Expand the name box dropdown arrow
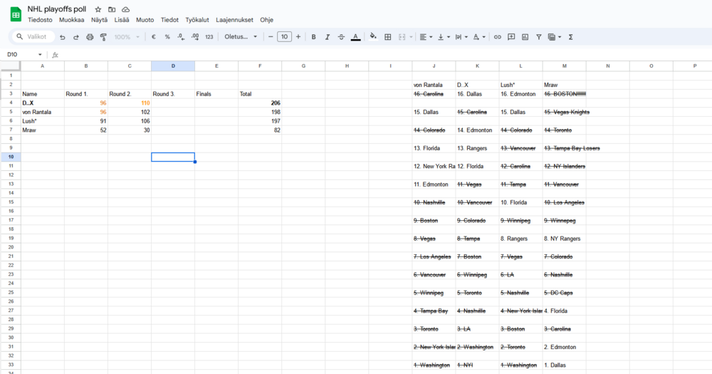 pyautogui.click(x=40, y=55)
